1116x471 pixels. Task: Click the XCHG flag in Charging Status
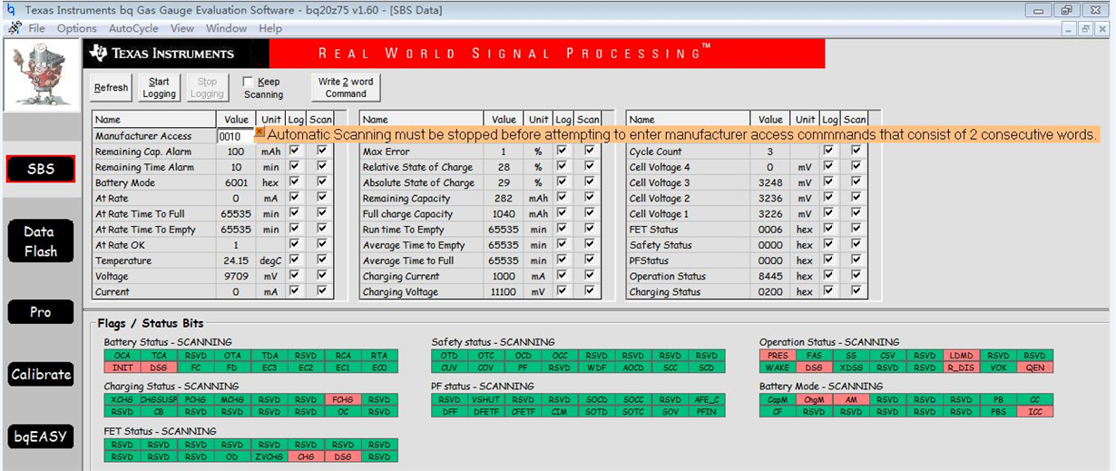point(122,399)
